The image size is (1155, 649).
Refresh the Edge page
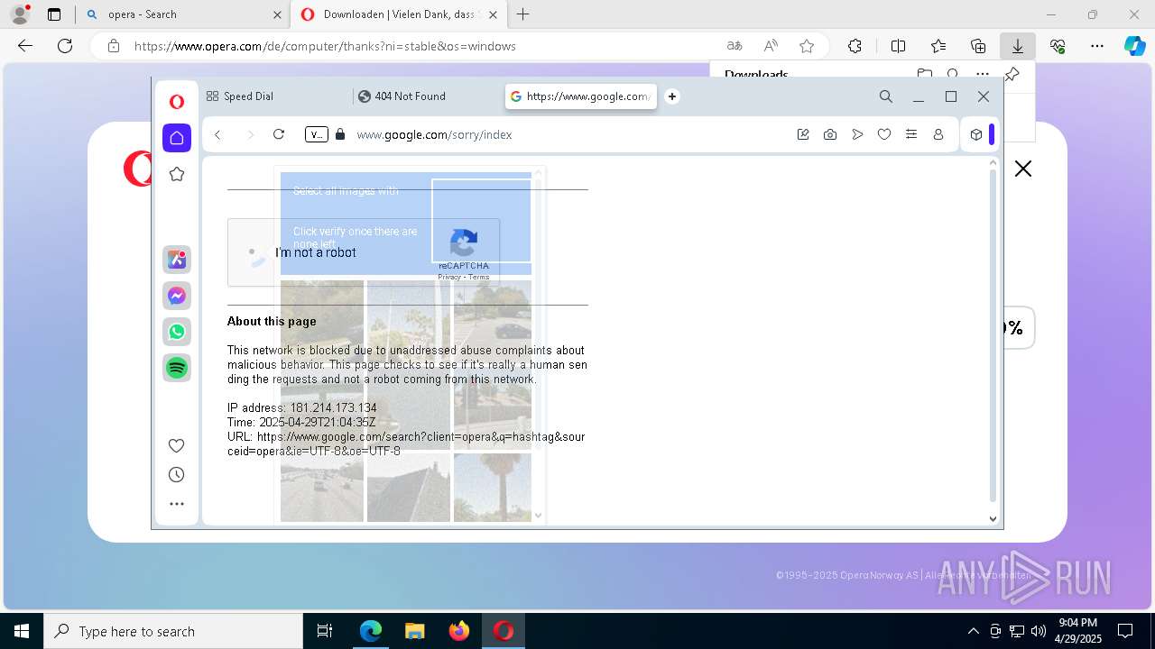pyautogui.click(x=65, y=46)
